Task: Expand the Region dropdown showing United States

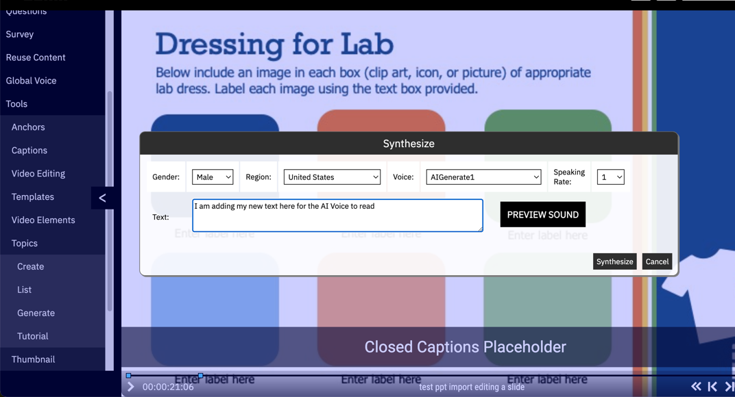Action: click(332, 177)
